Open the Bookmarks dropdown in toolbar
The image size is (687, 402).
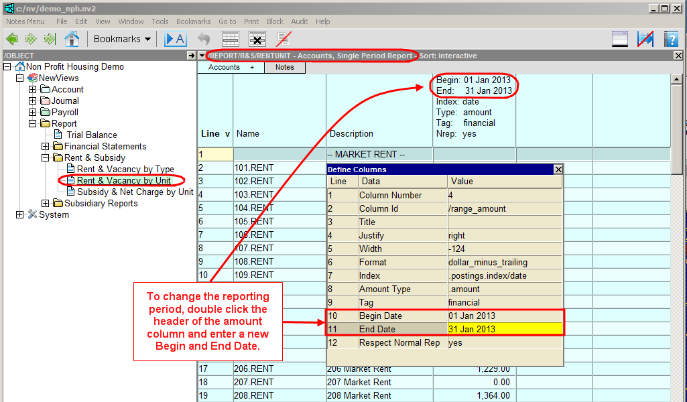click(122, 39)
